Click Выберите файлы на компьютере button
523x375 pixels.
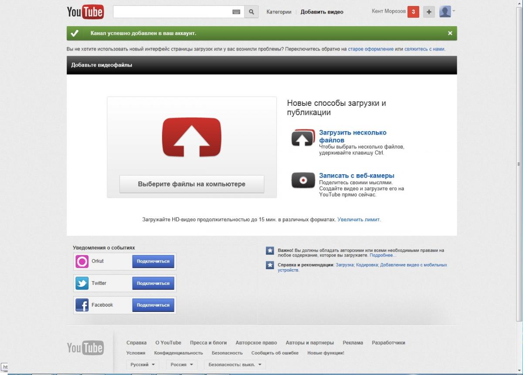[x=192, y=184]
